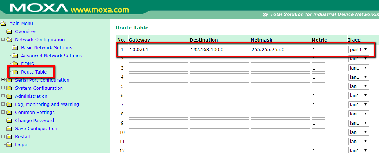The width and height of the screenshot is (379, 153).
Task: Click the Save Configuration folder icon
Action: coord(9,129)
